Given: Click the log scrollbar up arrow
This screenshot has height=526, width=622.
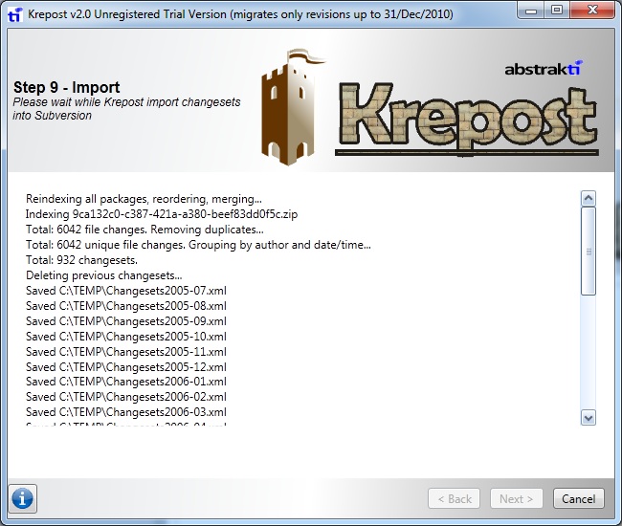Looking at the screenshot, I should (589, 198).
